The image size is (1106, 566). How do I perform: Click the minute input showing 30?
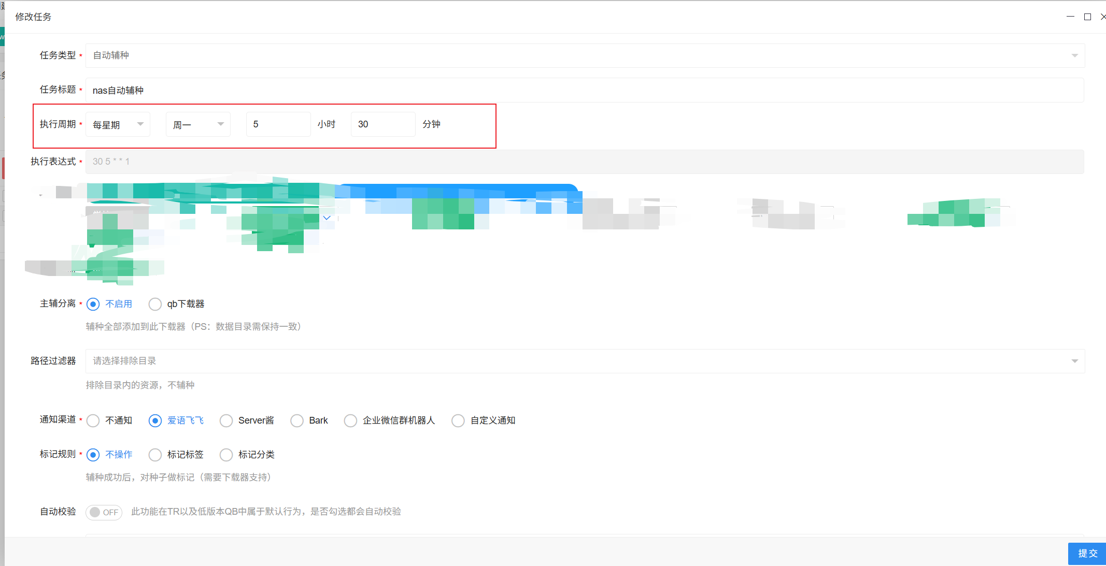click(382, 124)
